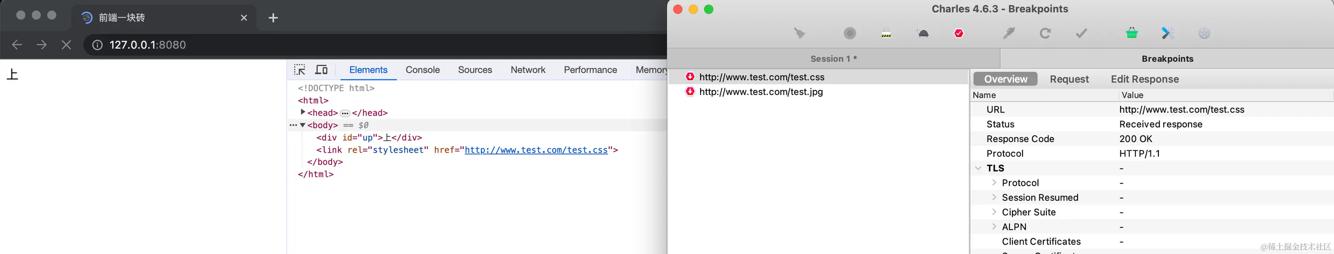
Task: Open Charles tools wrench icon
Action: pos(1168,34)
